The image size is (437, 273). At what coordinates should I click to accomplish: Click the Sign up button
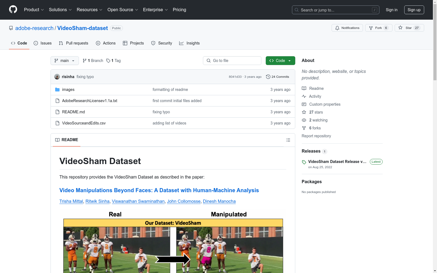click(414, 10)
